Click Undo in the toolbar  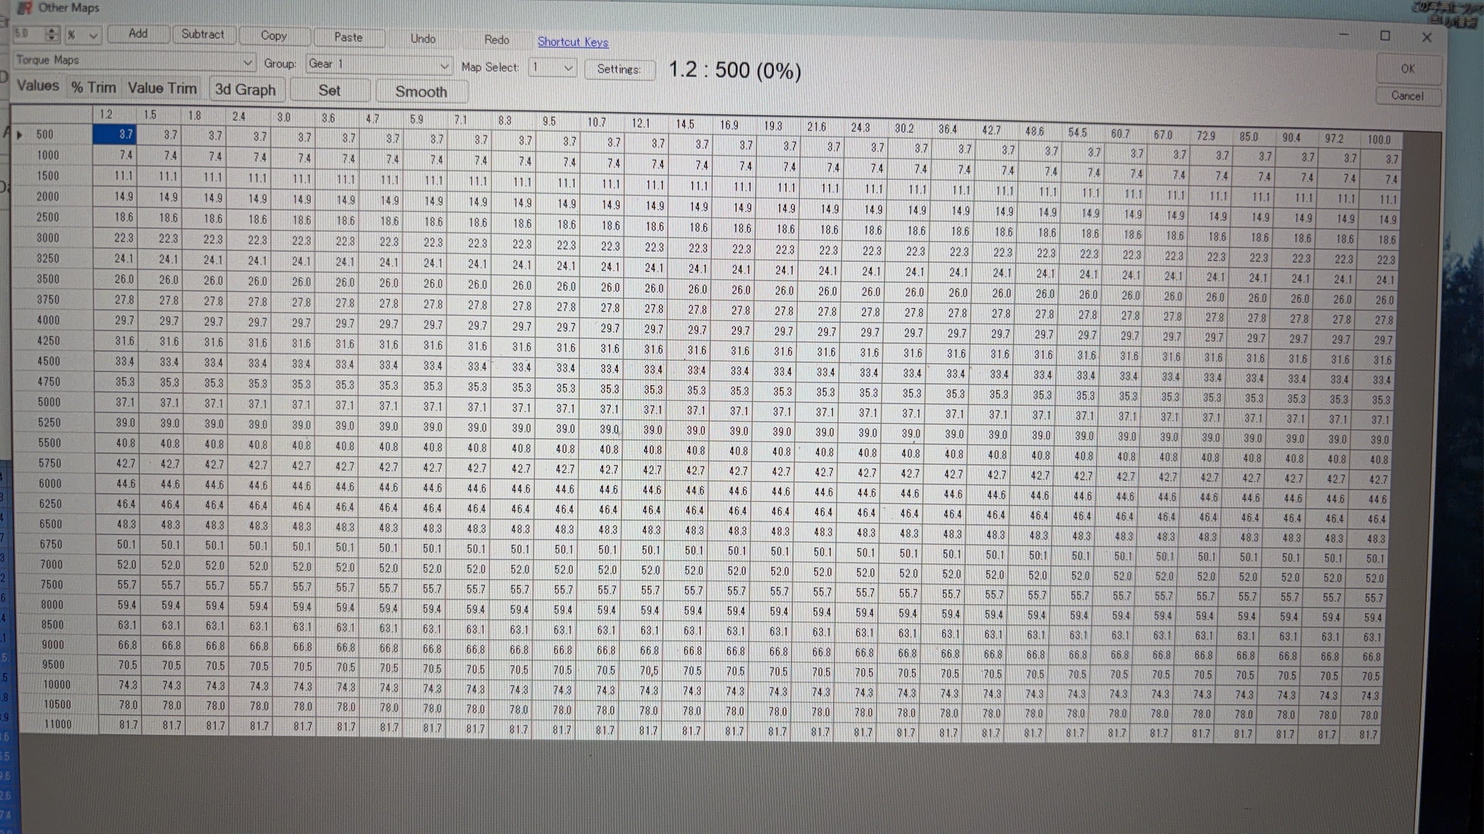423,39
